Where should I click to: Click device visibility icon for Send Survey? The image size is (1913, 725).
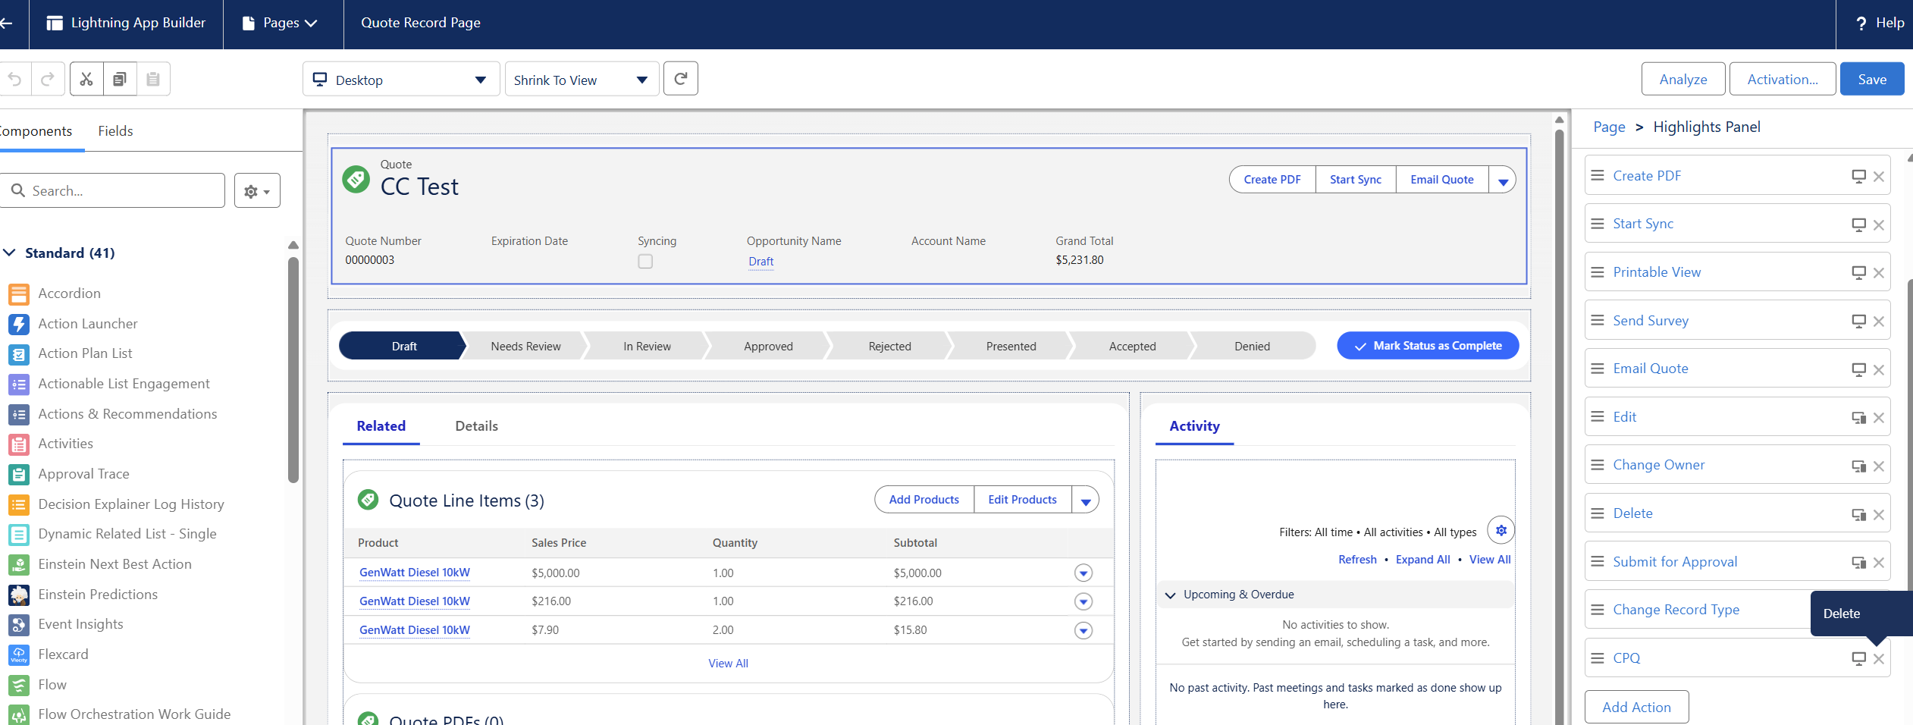(x=1858, y=321)
